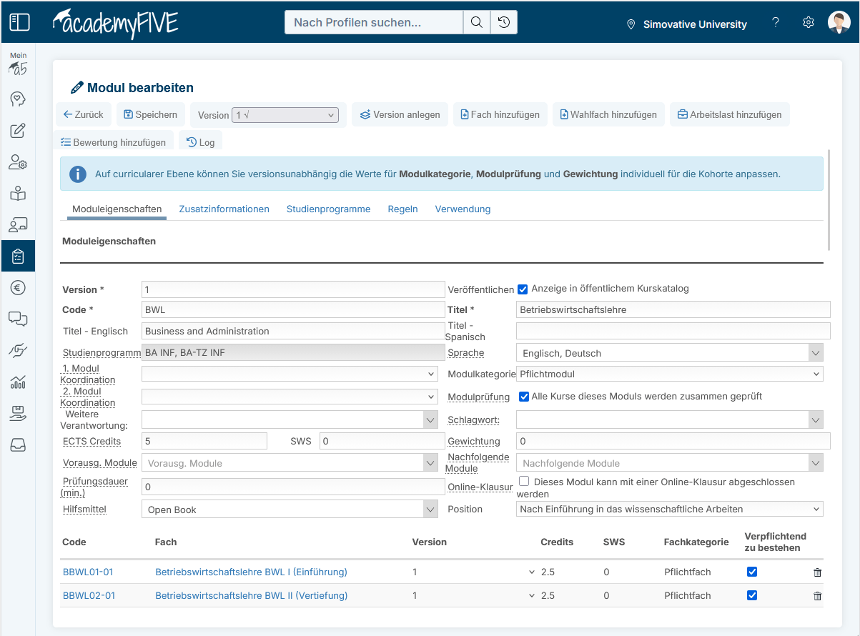Click the magnifier icon to search profiles

(x=476, y=22)
